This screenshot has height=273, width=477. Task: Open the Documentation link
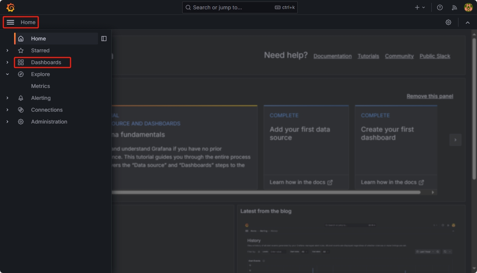[333, 56]
